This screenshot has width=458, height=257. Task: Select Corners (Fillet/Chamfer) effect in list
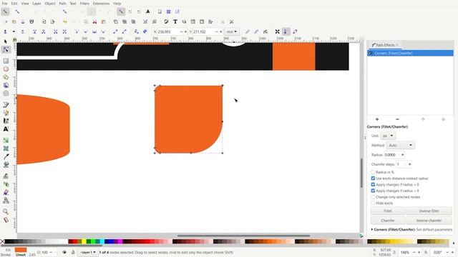click(x=410, y=53)
